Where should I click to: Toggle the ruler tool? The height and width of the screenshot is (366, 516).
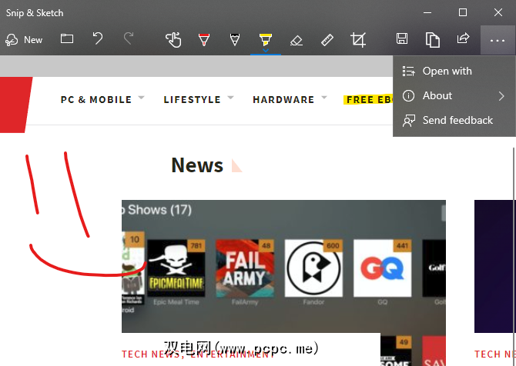(327, 40)
